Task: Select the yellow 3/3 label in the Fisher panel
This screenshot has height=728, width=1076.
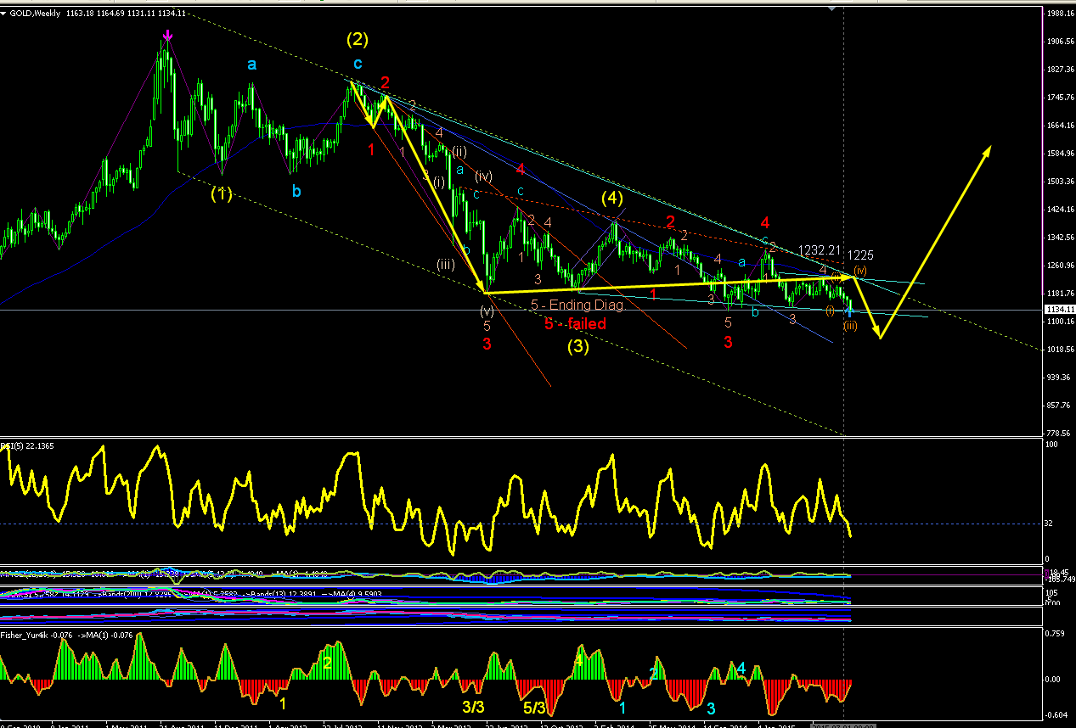Action: [473, 705]
